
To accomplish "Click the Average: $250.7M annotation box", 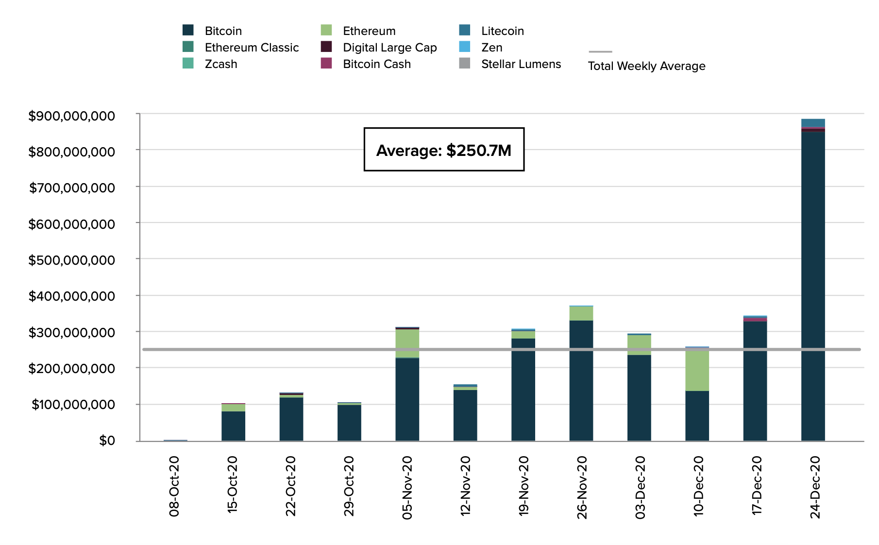I will tap(444, 150).
